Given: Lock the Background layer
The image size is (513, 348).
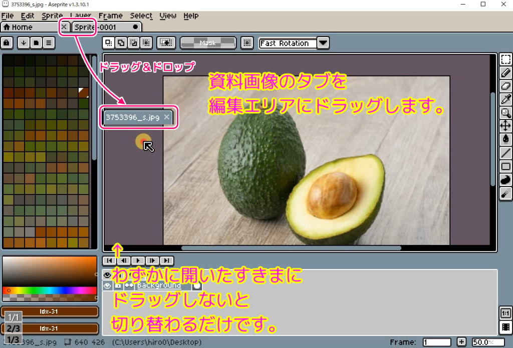Looking at the screenshot, I should pos(117,285).
